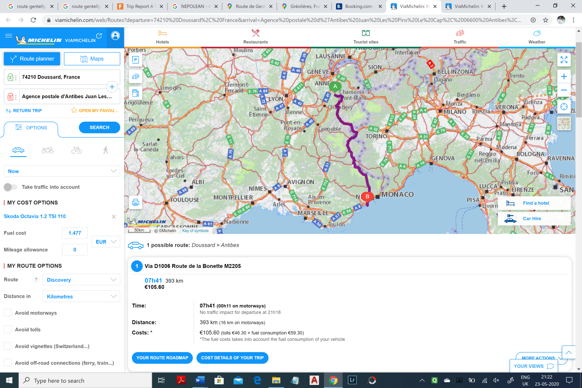The height and width of the screenshot is (388, 582).
Task: Check the Avoid motorways box
Action: (8, 313)
